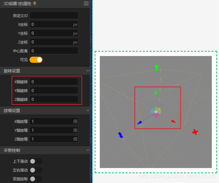Click the Y坐标 value field
The height and width of the screenshot is (183, 219).
[x=54, y=33]
